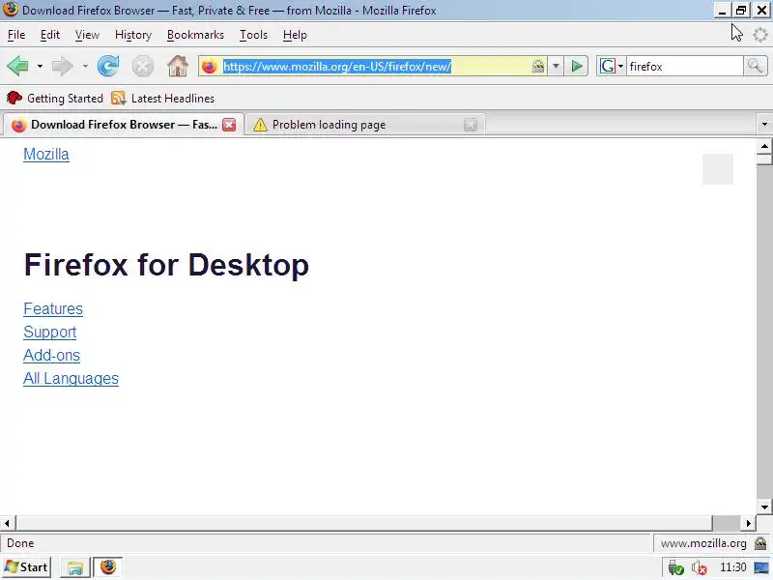The image size is (773, 580).
Task: Click the status bar padlock security icon
Action: [760, 543]
